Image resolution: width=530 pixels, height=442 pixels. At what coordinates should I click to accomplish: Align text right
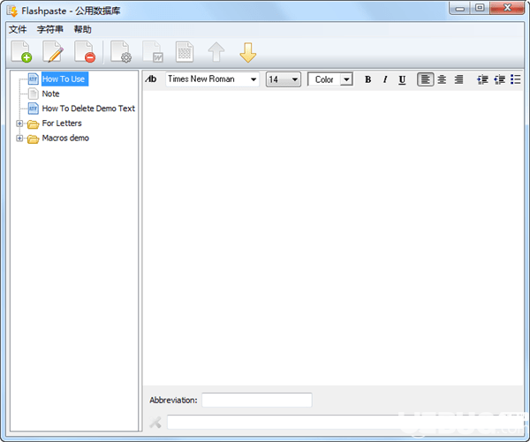[458, 79]
